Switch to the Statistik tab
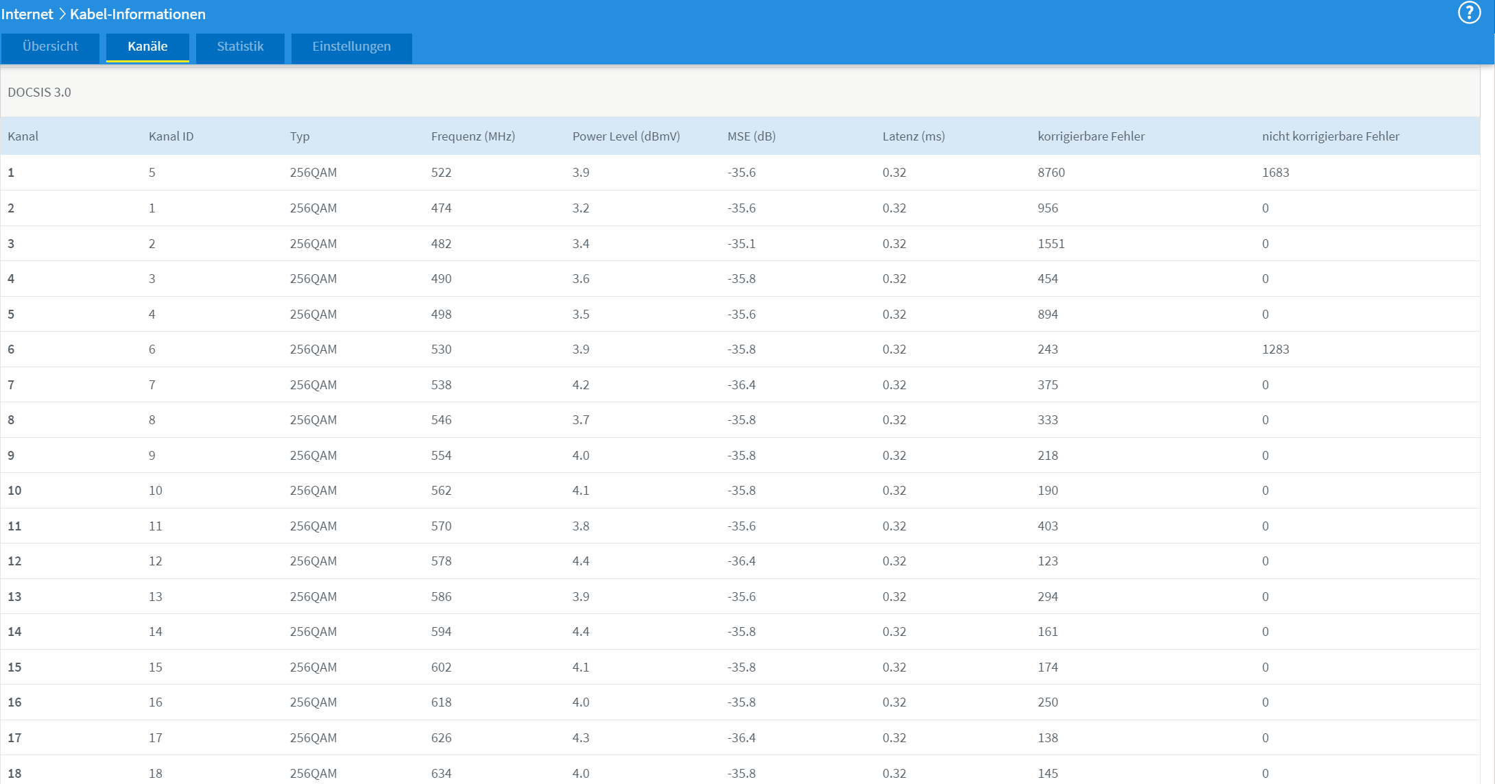 tap(240, 47)
